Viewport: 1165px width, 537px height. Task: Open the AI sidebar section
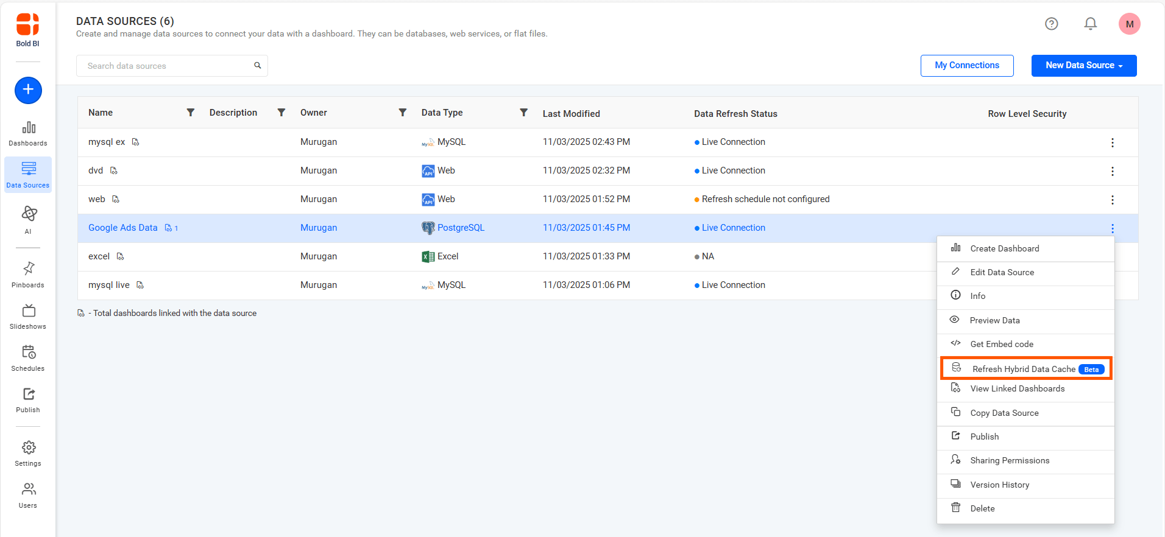point(28,220)
